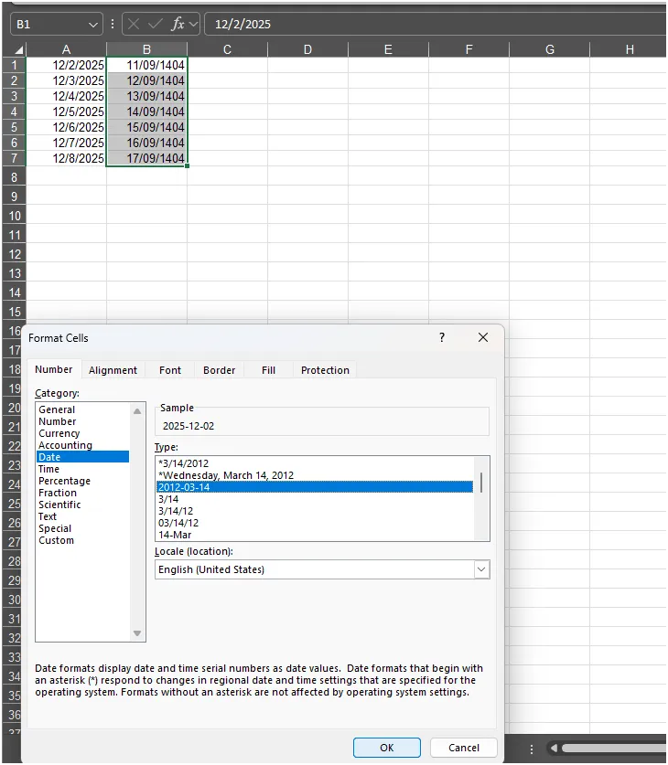Click the Insert Function fx icon
The height and width of the screenshot is (765, 668).
coord(178,24)
